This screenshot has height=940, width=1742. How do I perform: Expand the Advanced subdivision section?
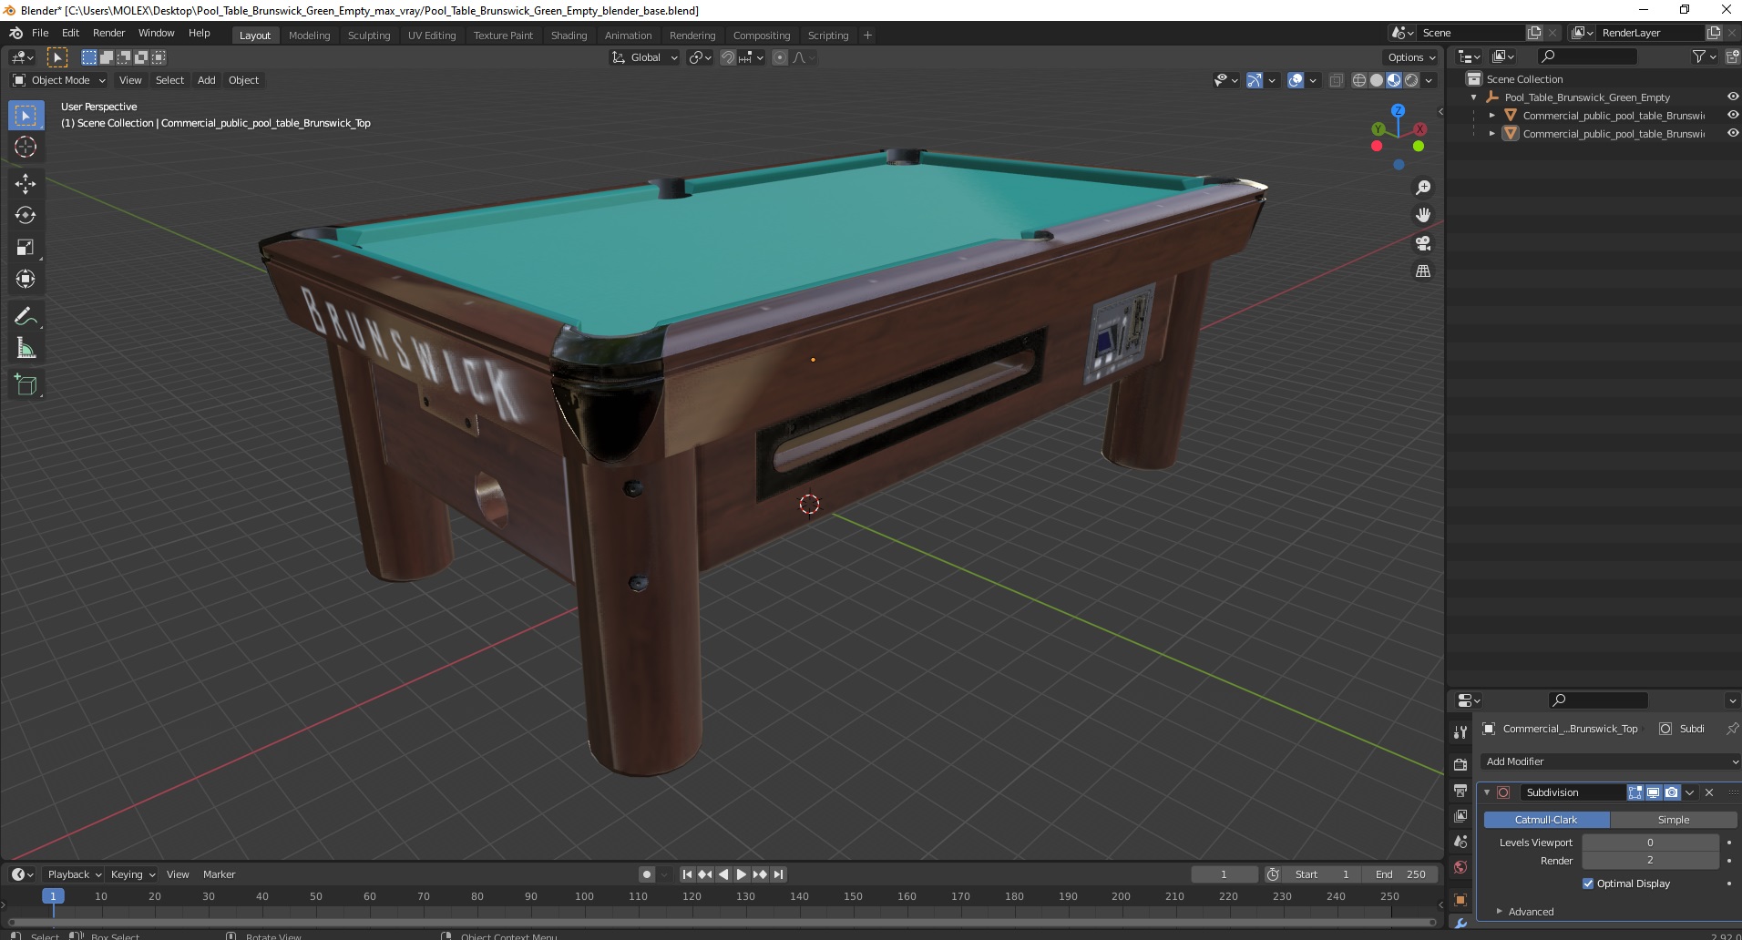click(x=1531, y=912)
